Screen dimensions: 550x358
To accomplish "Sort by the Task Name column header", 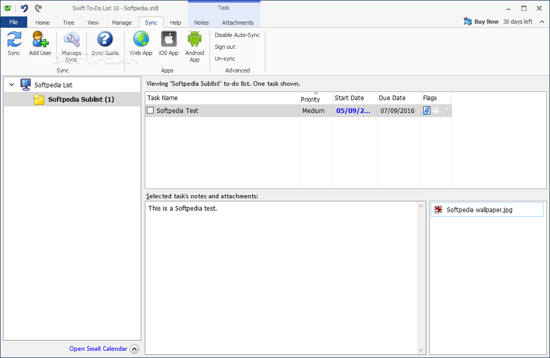I will 222,98.
